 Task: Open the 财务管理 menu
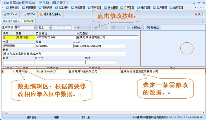click(x=144, y=7)
